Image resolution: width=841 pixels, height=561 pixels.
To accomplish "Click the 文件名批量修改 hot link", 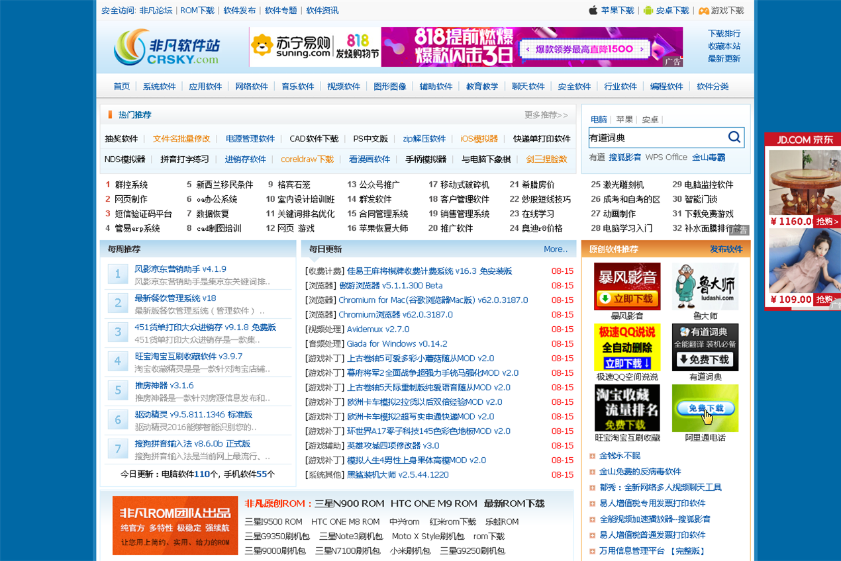I will pos(181,138).
